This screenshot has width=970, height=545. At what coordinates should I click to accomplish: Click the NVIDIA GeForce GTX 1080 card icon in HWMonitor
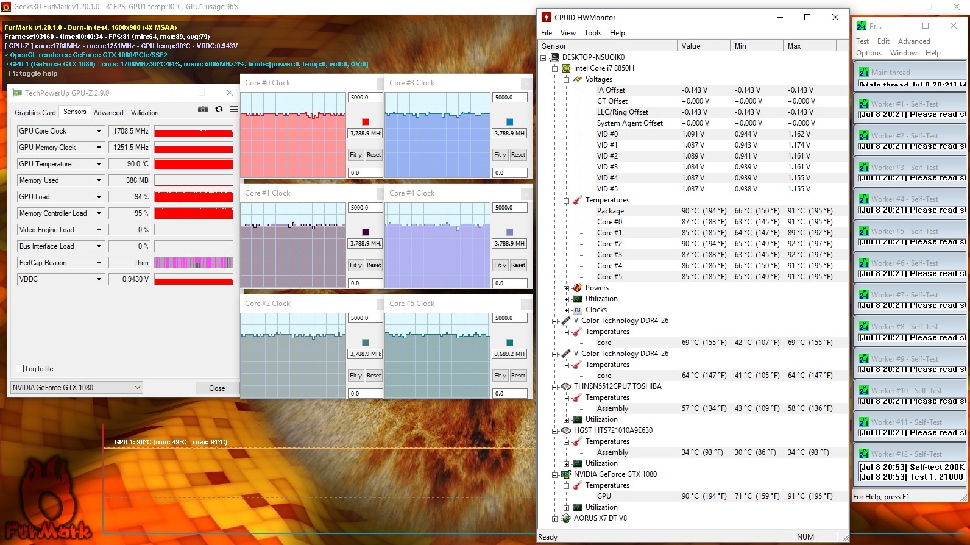coord(566,474)
